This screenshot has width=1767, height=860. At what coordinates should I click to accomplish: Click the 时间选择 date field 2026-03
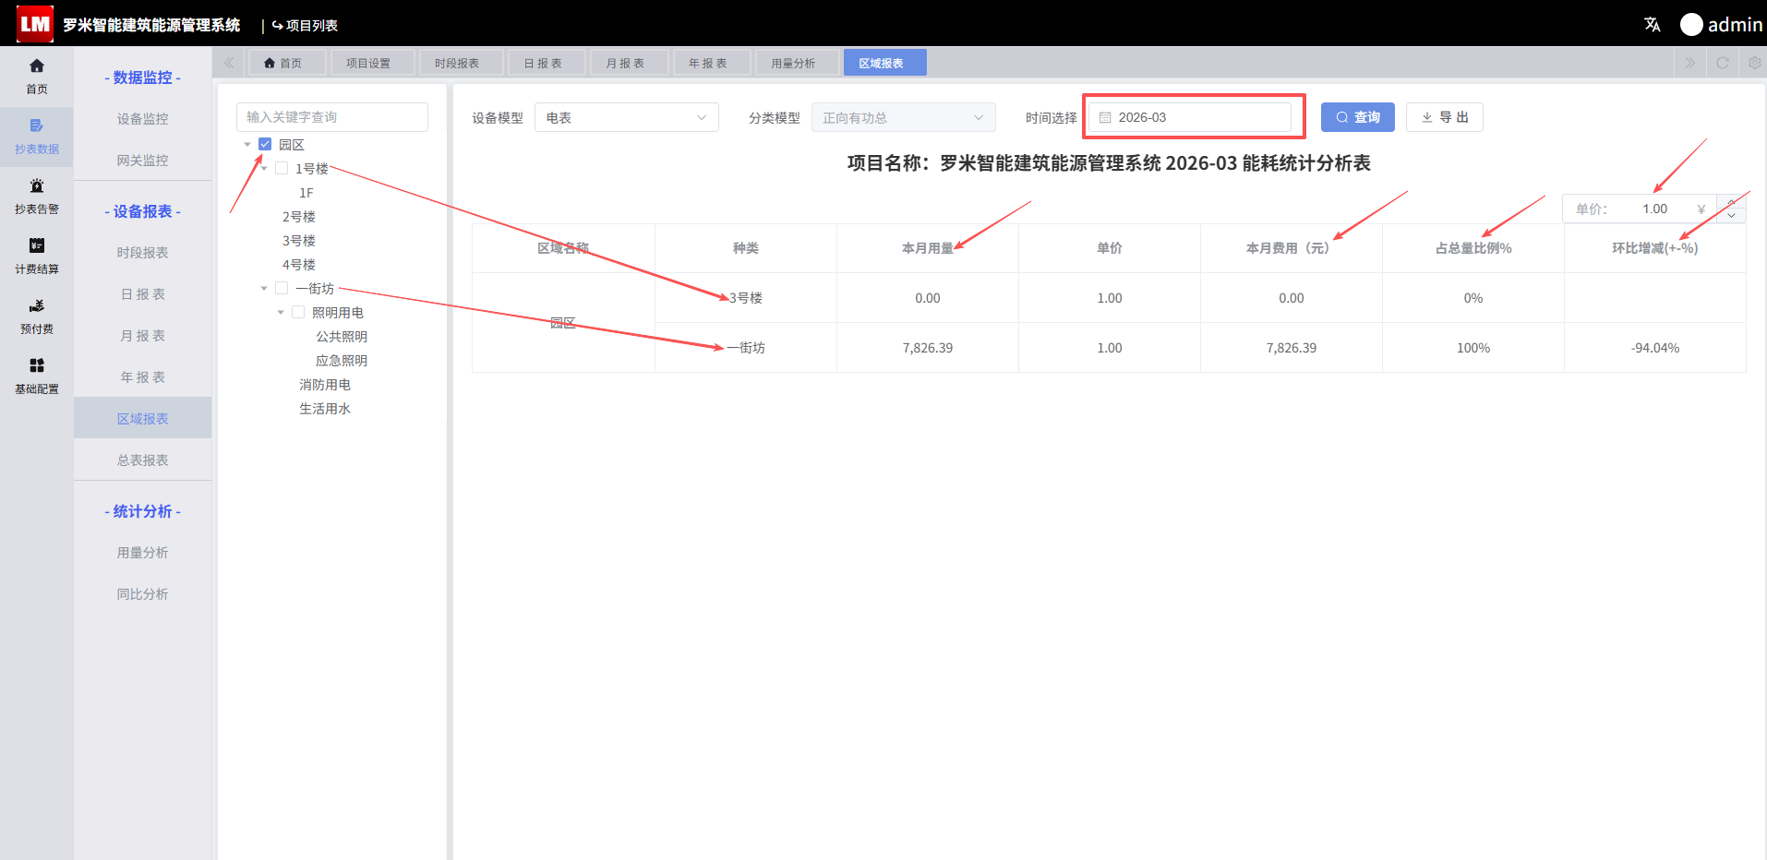(1190, 117)
